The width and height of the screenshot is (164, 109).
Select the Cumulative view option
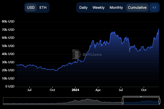pyautogui.click(x=137, y=7)
